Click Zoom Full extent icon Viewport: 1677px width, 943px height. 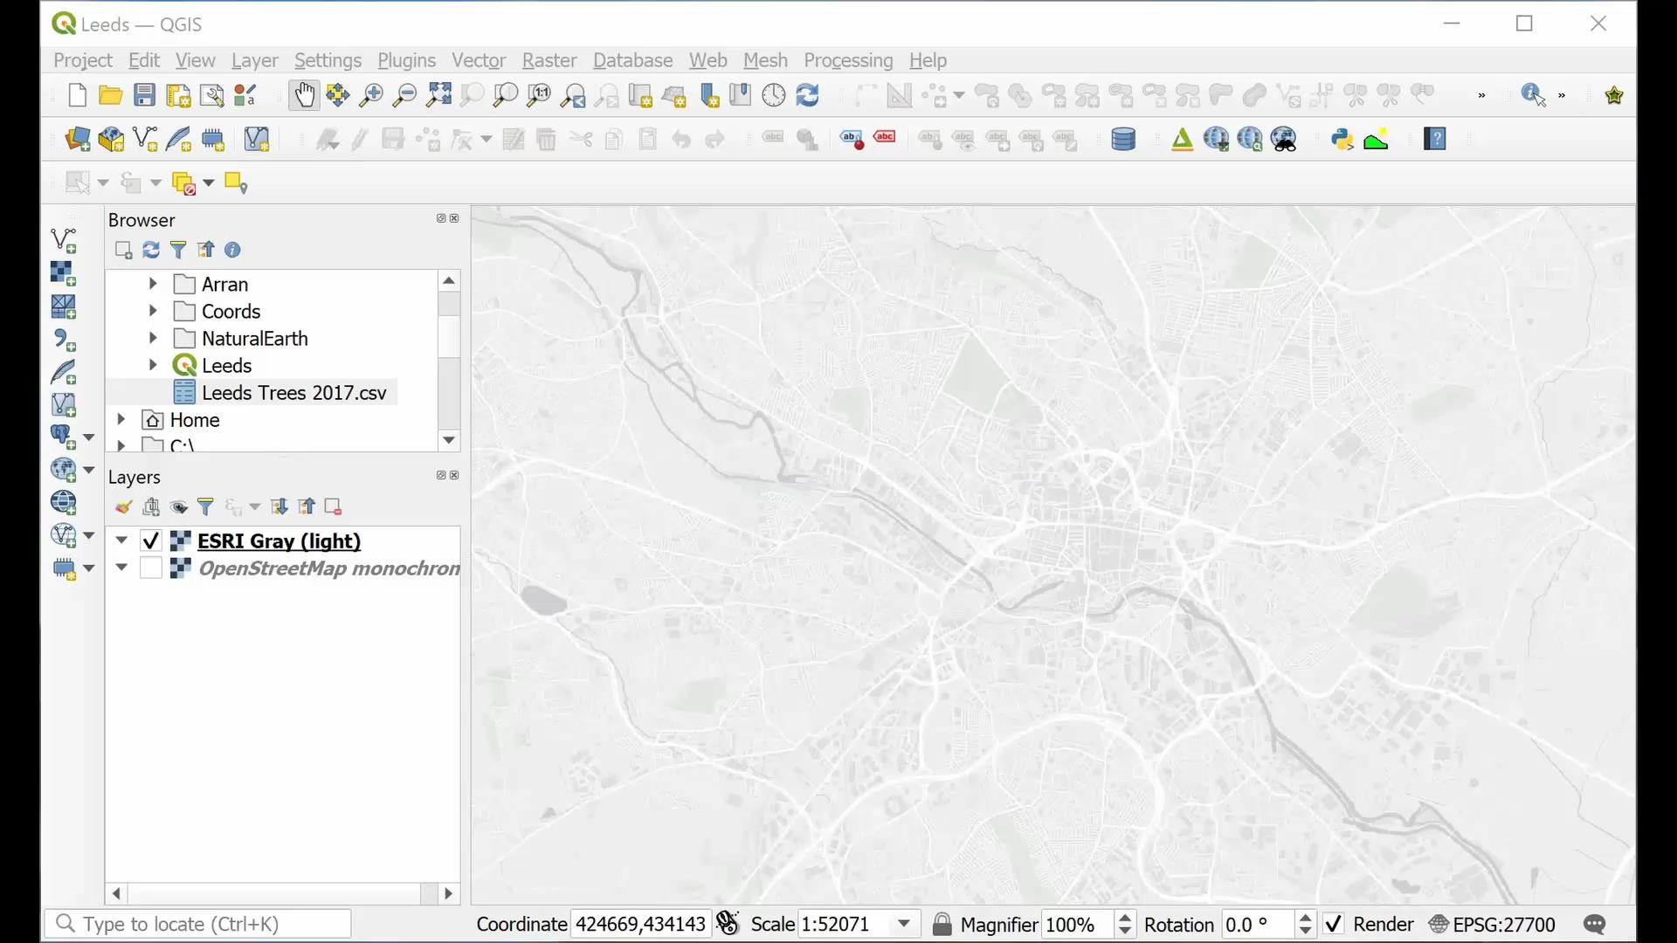pyautogui.click(x=438, y=95)
